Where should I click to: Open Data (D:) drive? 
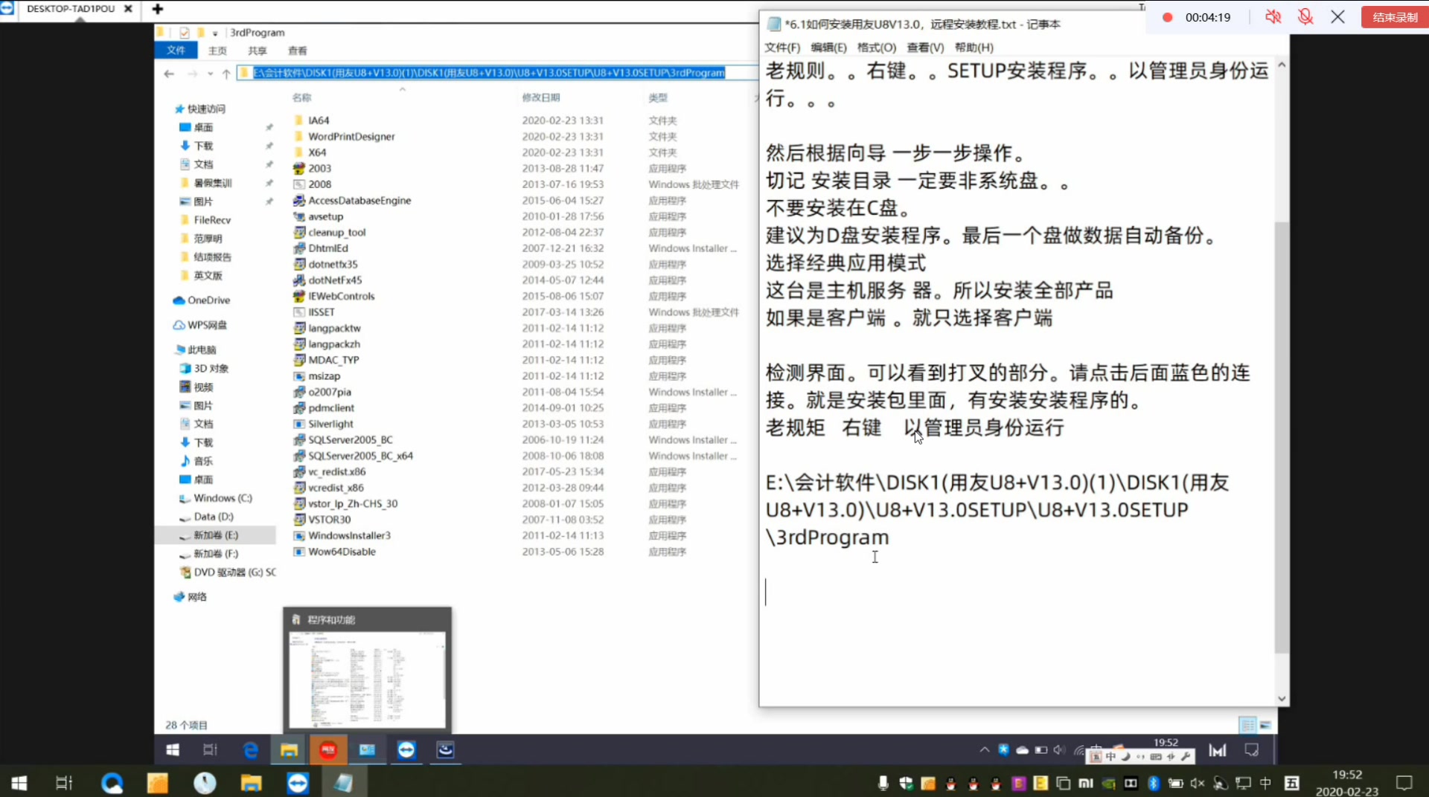click(x=213, y=517)
